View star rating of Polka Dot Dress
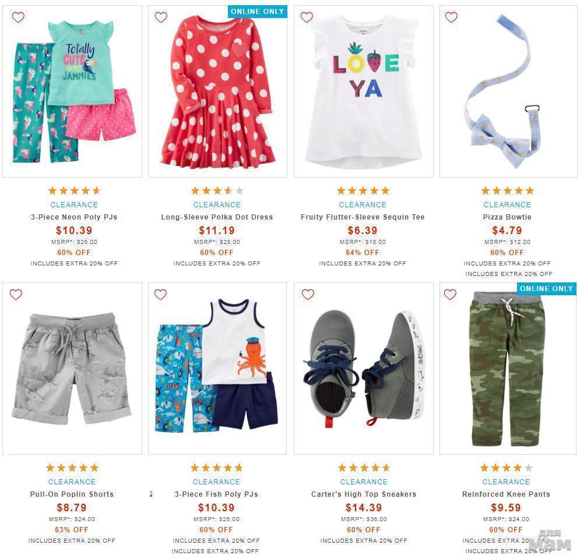This screenshot has width=580, height=559. click(217, 190)
